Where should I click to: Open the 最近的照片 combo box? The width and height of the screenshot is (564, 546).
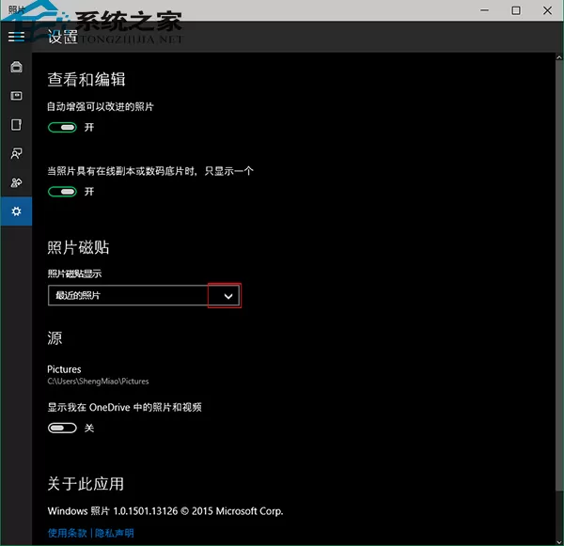[x=144, y=296]
